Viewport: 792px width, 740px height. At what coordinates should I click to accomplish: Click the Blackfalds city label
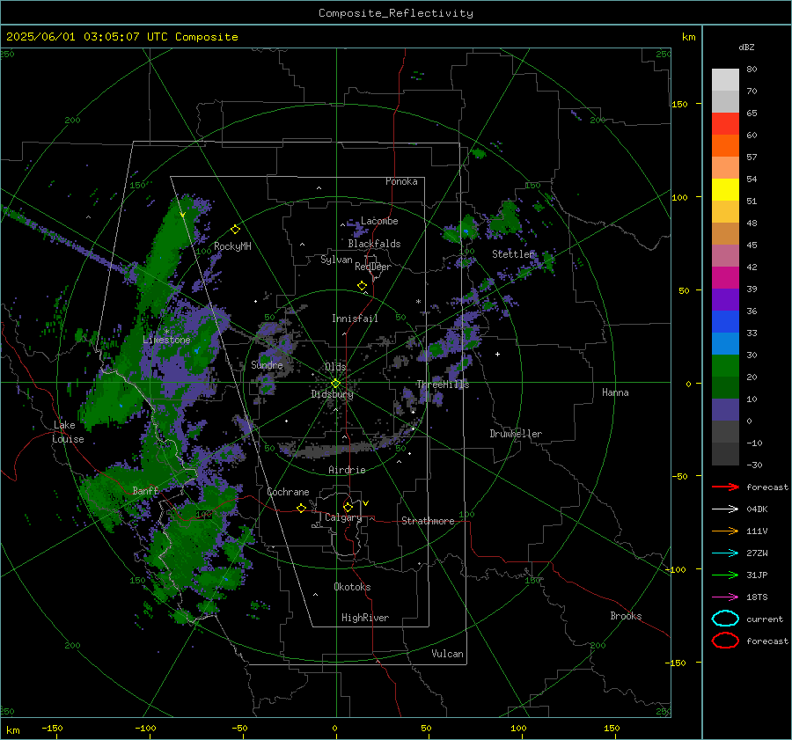pos(374,244)
